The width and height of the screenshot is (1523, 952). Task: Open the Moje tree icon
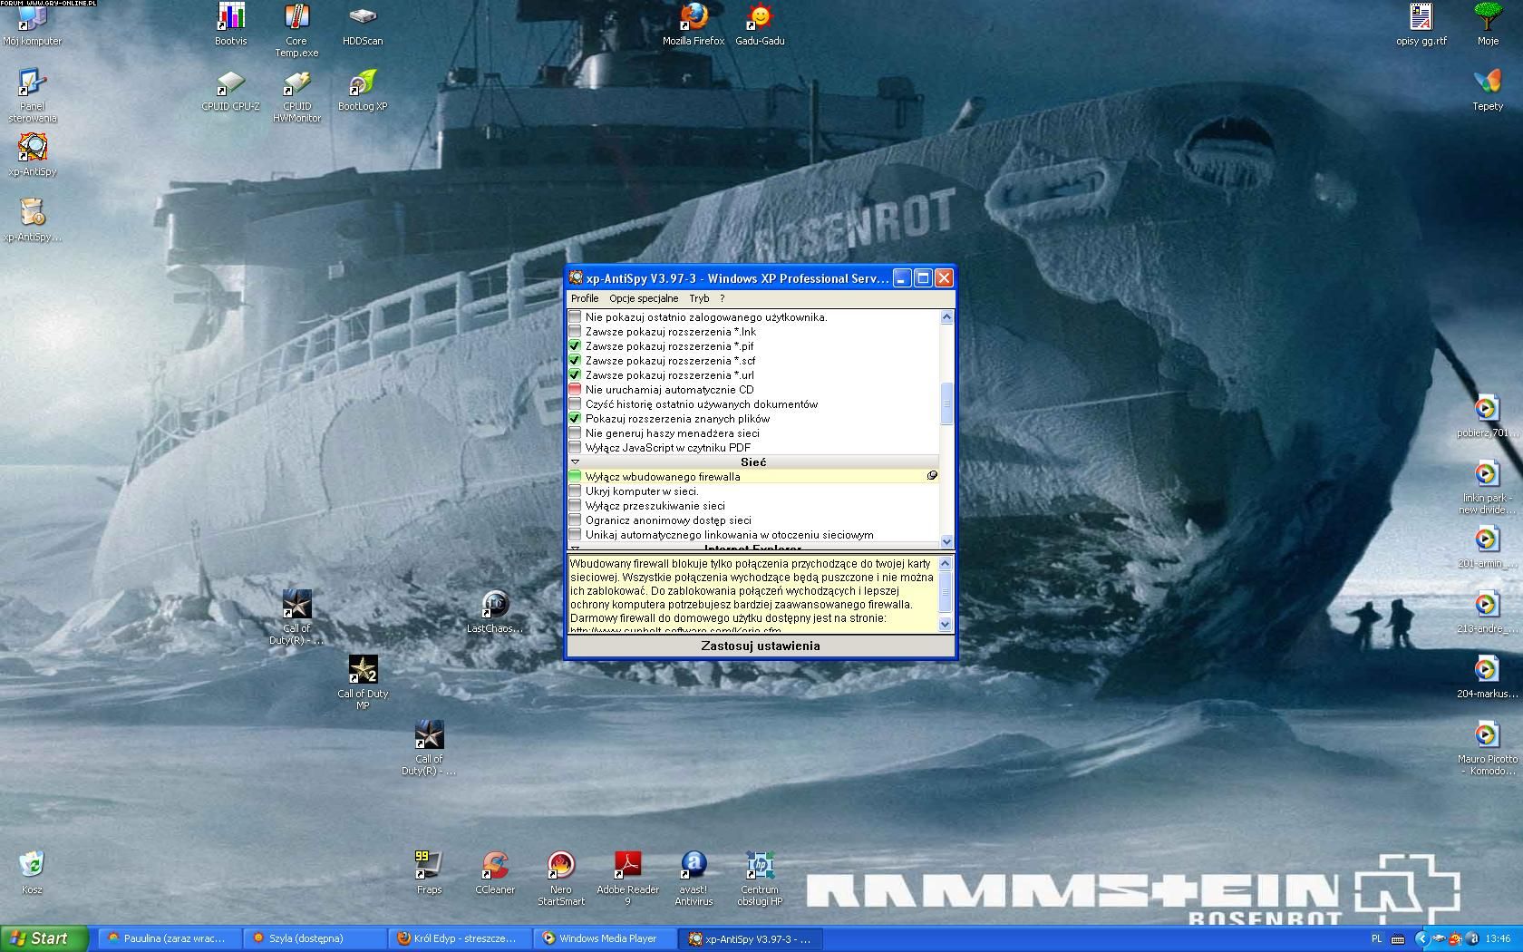coord(1488,24)
